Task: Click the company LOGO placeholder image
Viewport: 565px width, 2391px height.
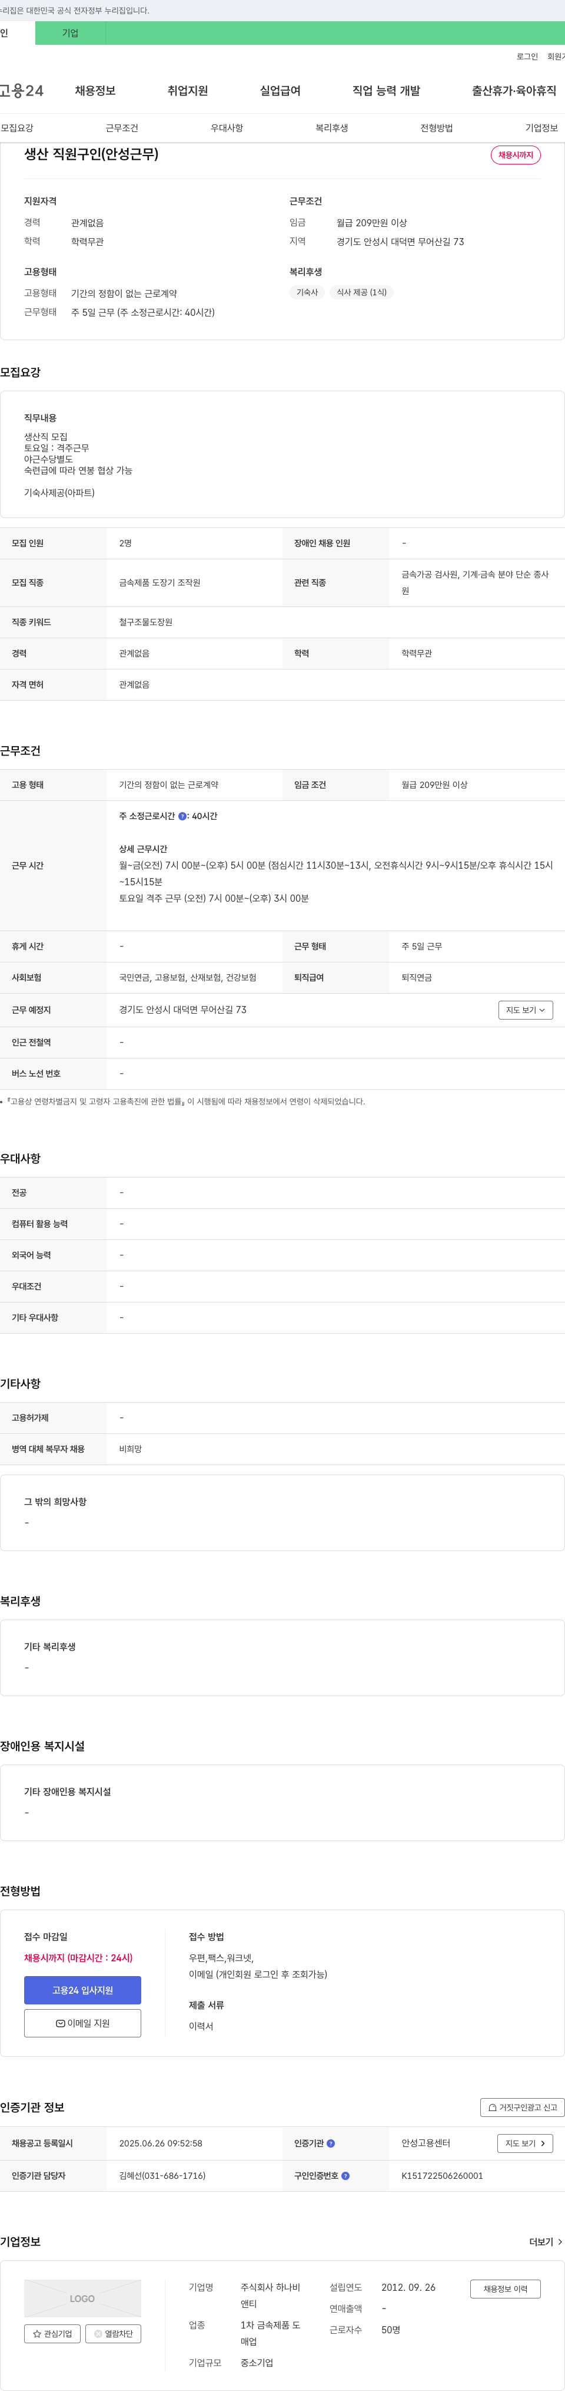Action: pyautogui.click(x=82, y=2298)
